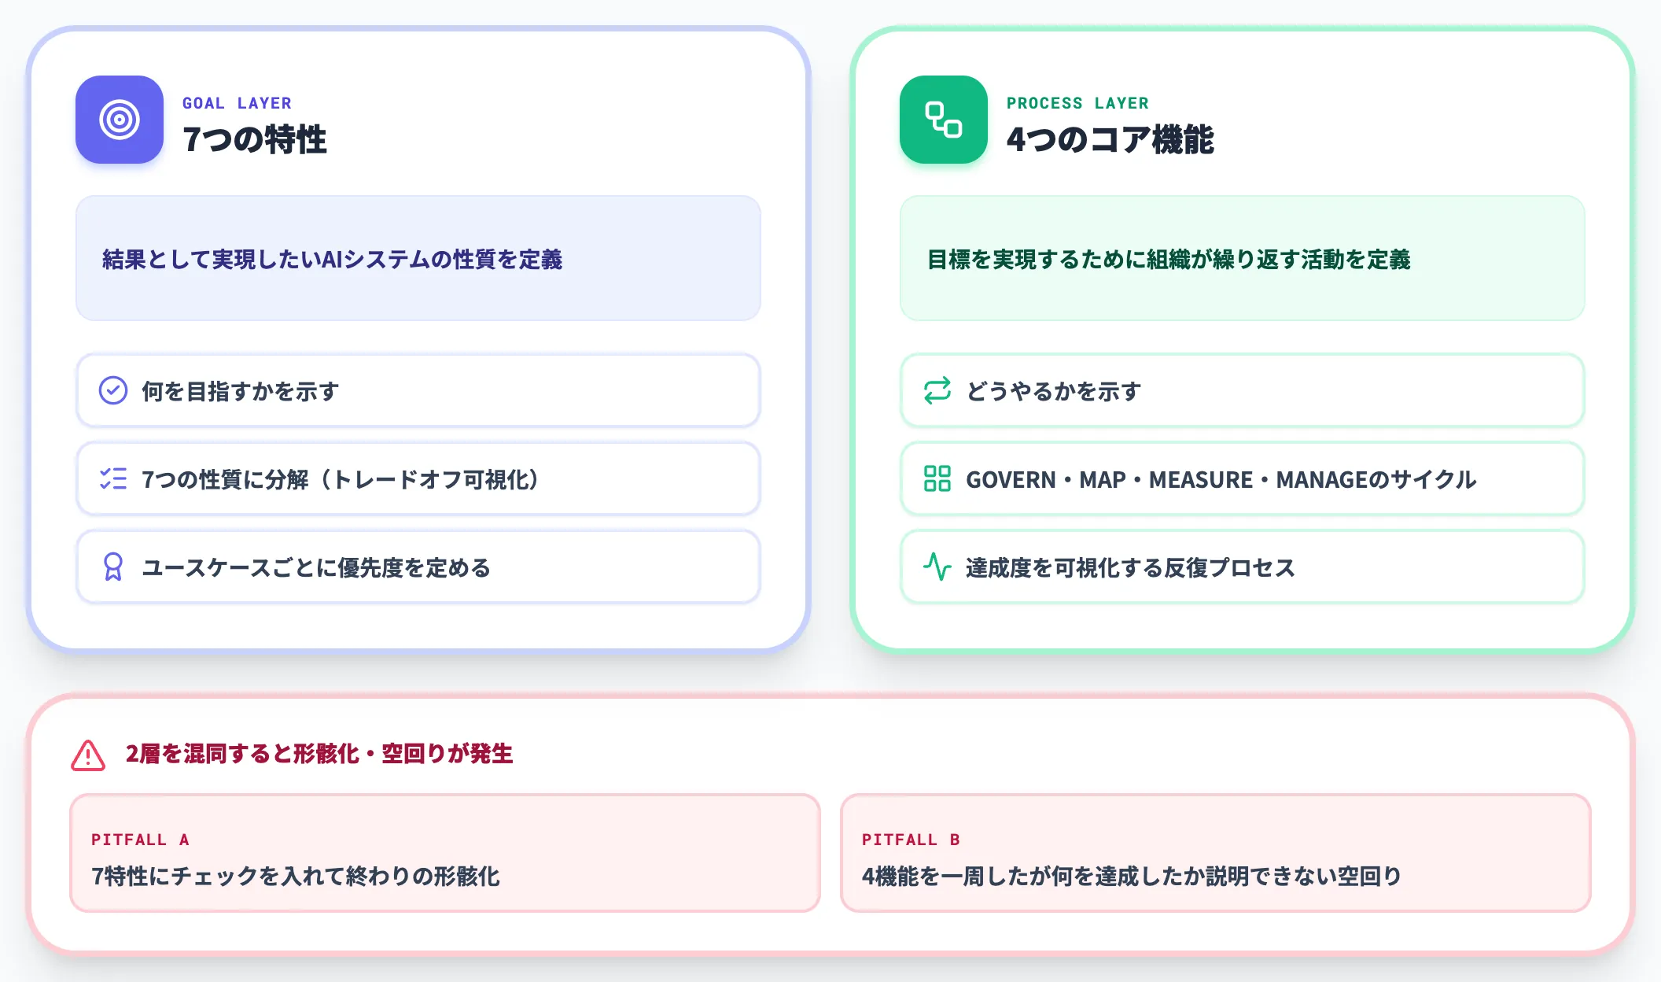Click the 達成度を可視化する反復プロセス row
The width and height of the screenshot is (1661, 982).
pos(1243,567)
